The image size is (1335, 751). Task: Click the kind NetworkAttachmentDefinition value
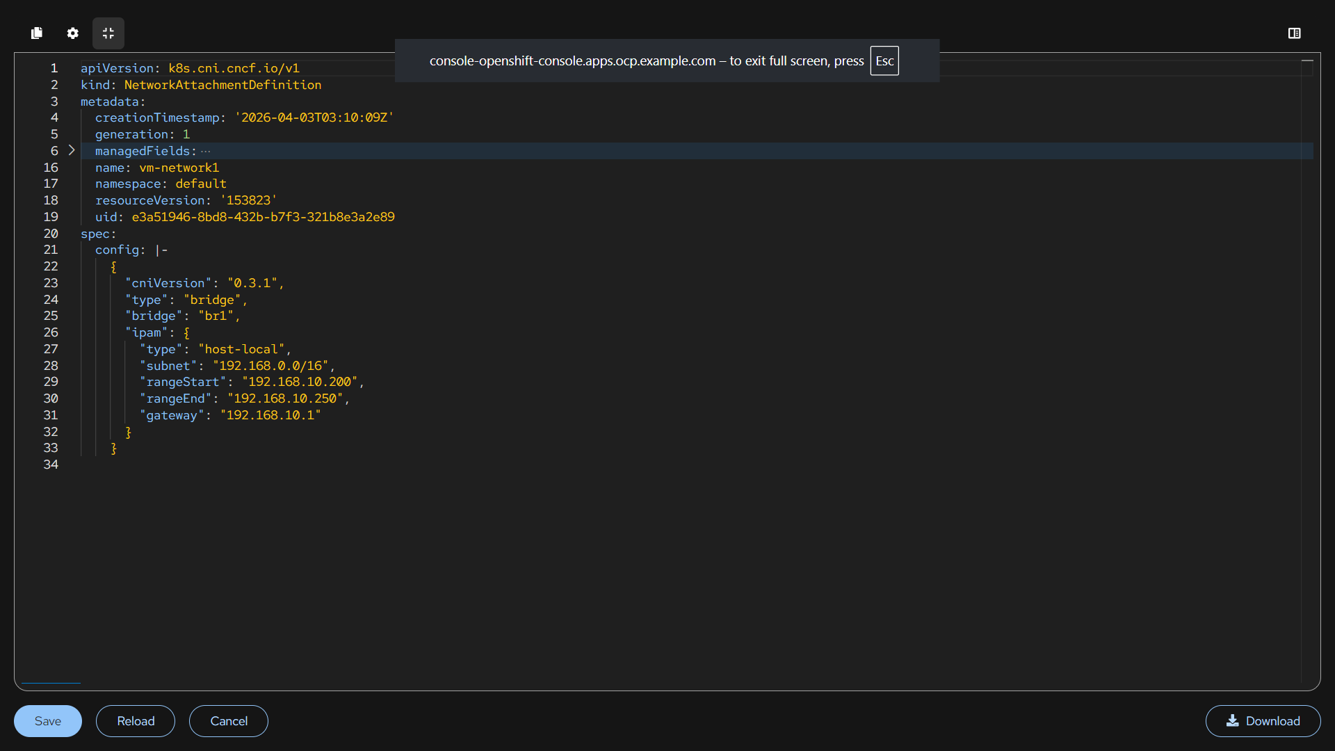pos(222,85)
